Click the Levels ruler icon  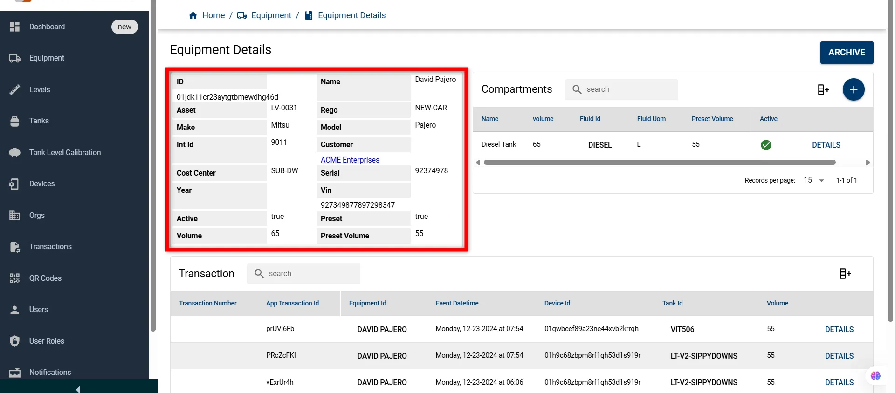click(15, 89)
